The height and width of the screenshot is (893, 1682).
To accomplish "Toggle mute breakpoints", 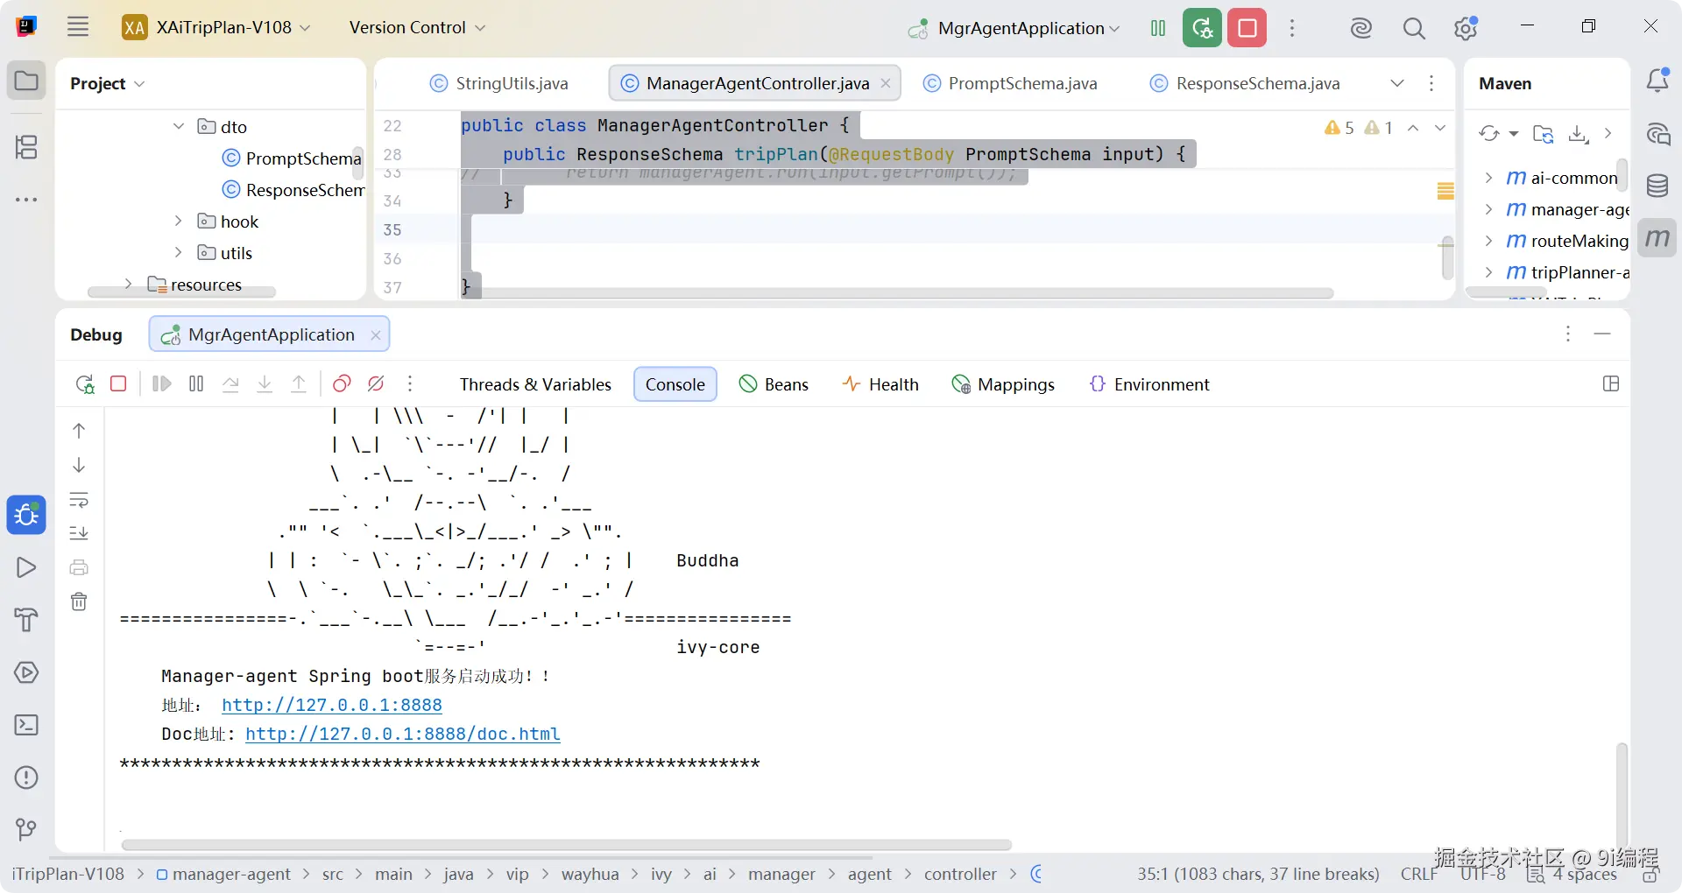I will tap(376, 383).
